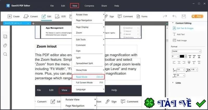This screenshot has height=110, width=208.
Task: Open the Comment tool in the toolbar
Action: [x=125, y=16]
